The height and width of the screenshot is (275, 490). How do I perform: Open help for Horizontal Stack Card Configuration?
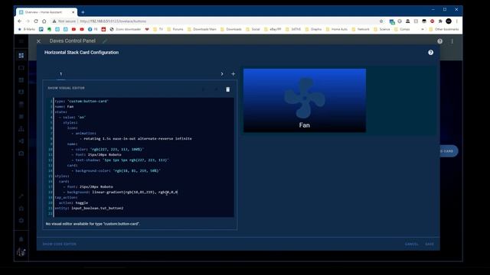pyautogui.click(x=430, y=53)
